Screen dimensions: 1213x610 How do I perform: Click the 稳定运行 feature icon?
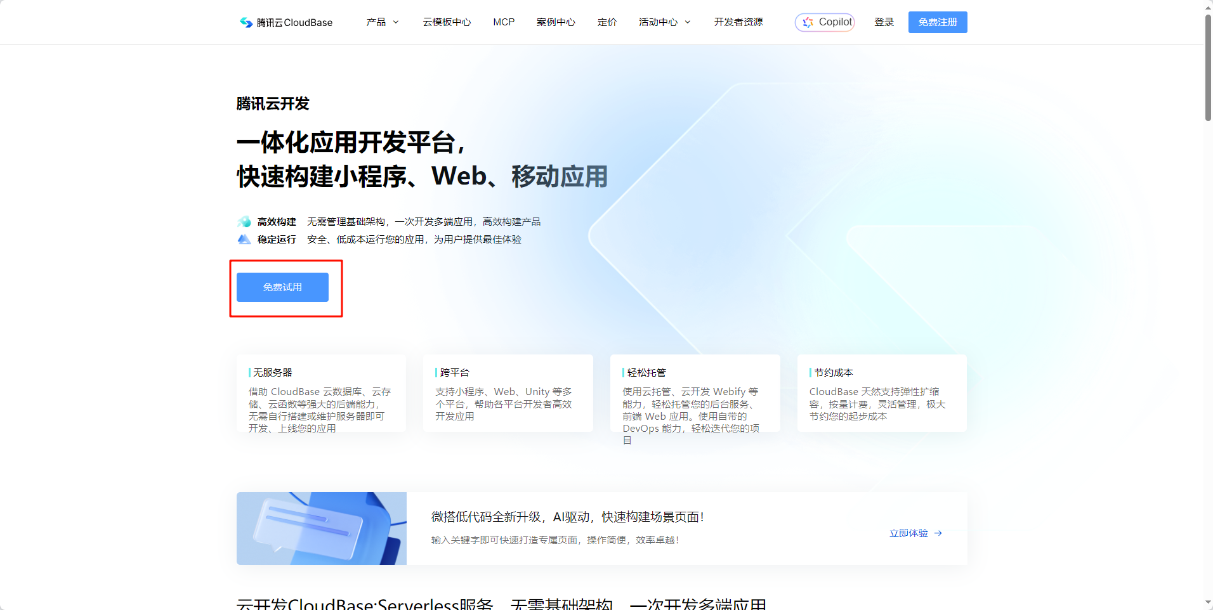tap(244, 239)
